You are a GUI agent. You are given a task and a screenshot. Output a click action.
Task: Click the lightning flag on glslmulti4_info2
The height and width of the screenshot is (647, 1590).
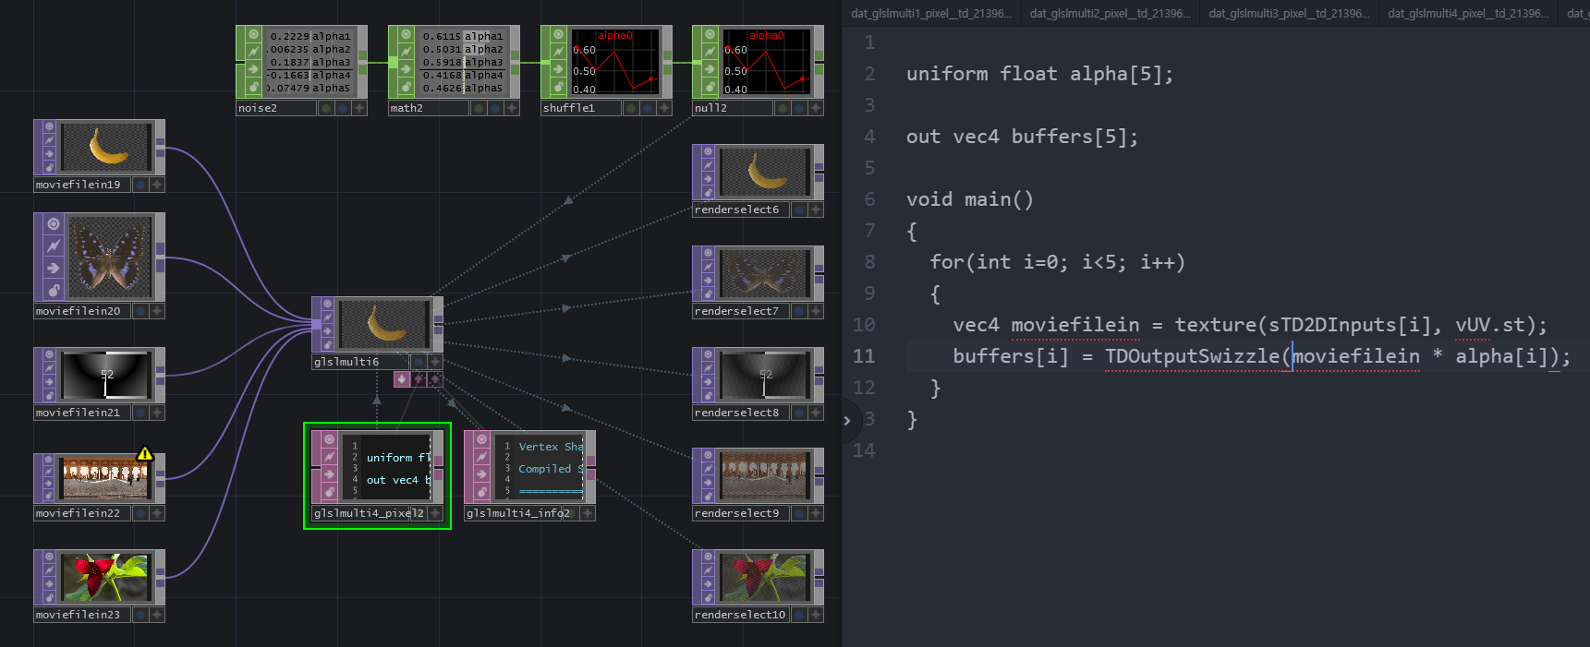click(x=481, y=457)
